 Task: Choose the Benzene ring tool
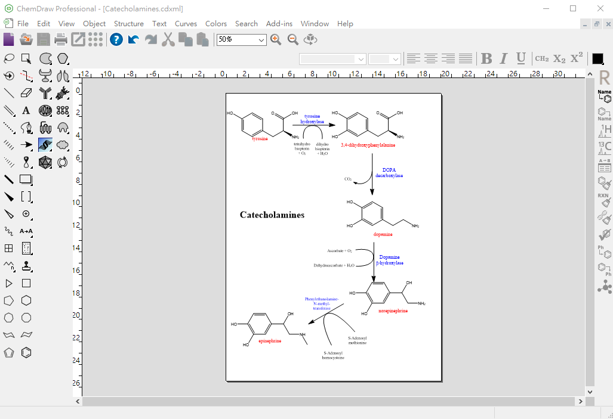(x=26, y=353)
